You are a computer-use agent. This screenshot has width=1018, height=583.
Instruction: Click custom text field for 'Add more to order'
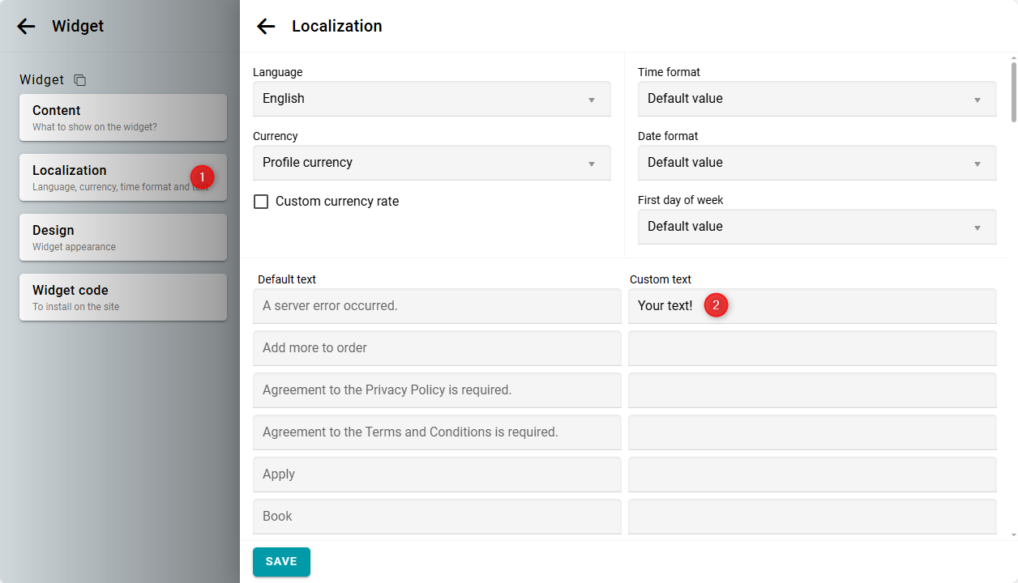click(x=811, y=348)
